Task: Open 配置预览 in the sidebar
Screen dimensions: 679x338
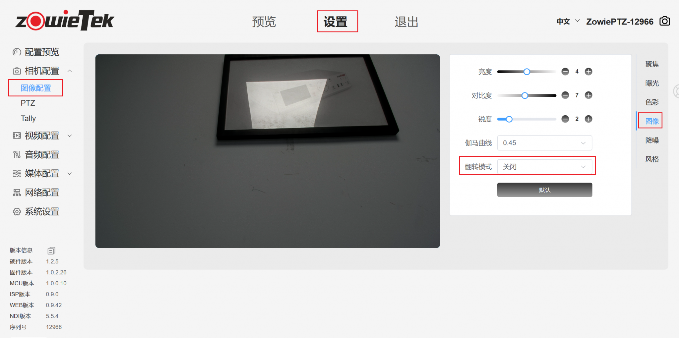Action: [36, 52]
